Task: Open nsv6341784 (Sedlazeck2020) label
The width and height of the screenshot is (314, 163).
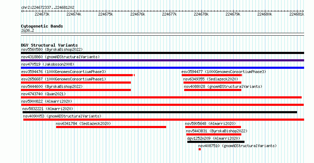Action: 83,123
